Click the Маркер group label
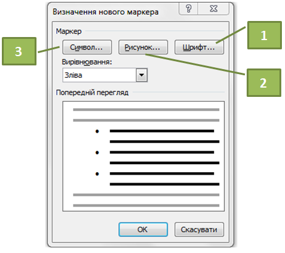Image resolution: width=285 pixels, height=253 pixels. [x=69, y=31]
